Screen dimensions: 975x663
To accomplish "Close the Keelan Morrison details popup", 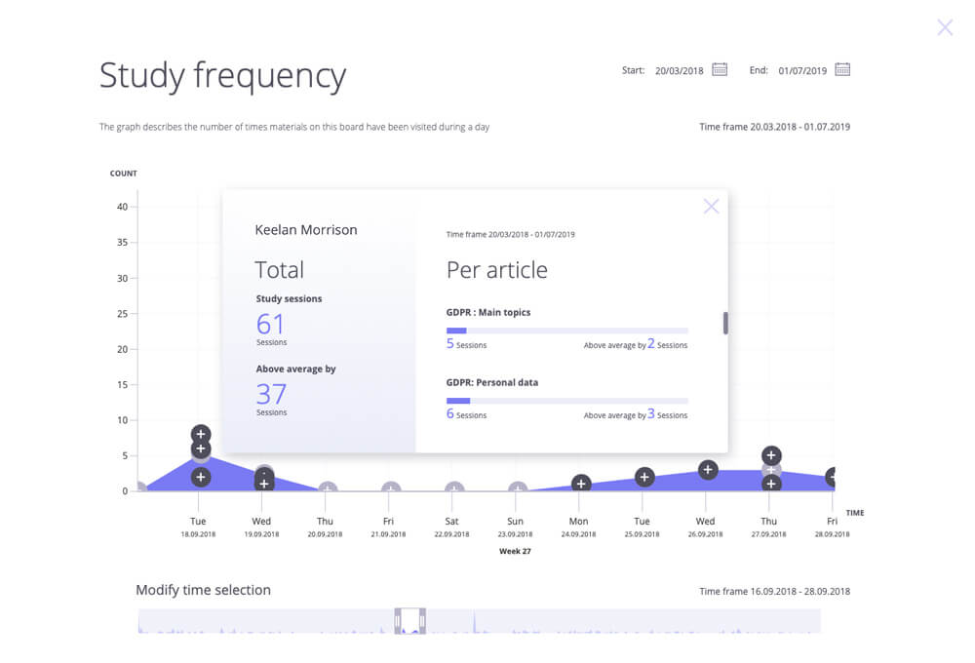I will point(712,207).
